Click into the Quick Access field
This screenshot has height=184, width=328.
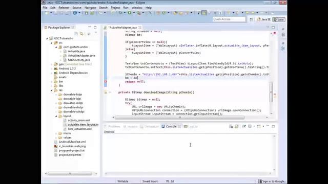(x=229, y=19)
